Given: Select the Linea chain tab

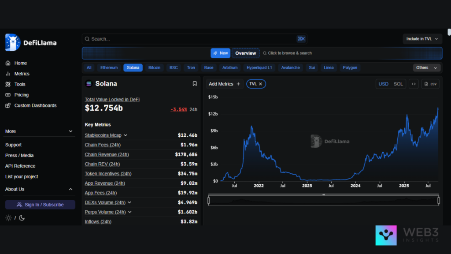Looking at the screenshot, I should [329, 67].
